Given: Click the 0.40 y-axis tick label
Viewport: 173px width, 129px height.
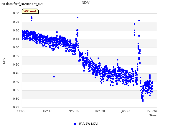Looking at the screenshot, I should [x=16, y=82].
